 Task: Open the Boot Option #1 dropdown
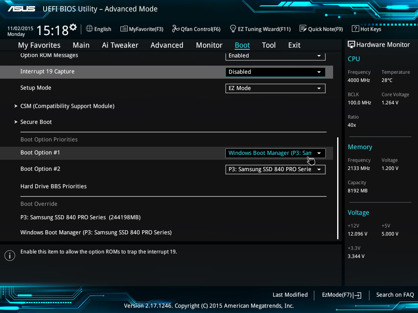click(275, 153)
